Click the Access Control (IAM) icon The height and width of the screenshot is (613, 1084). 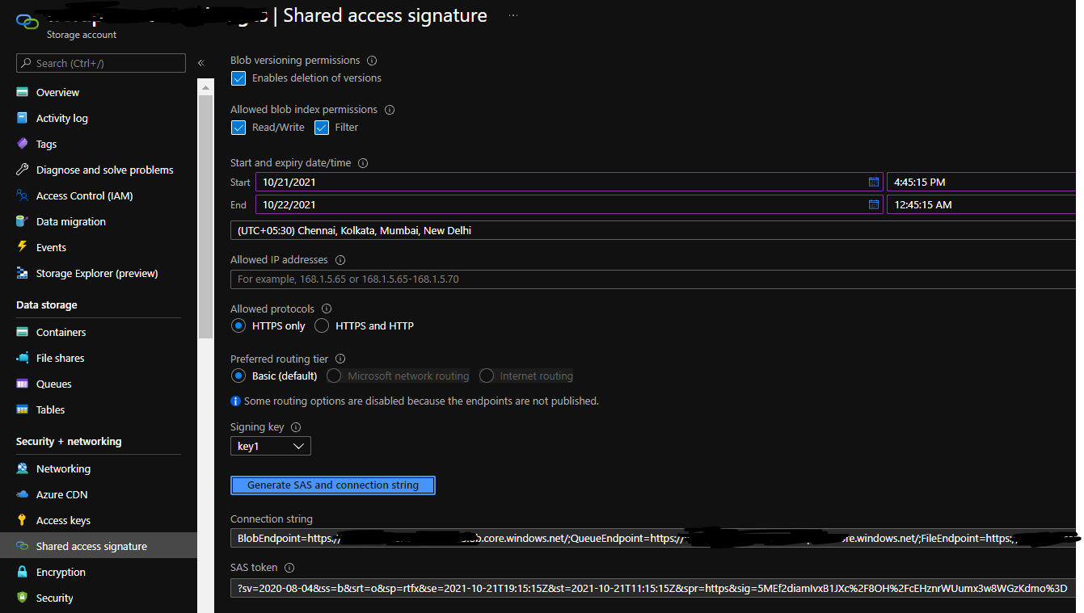[x=23, y=195]
